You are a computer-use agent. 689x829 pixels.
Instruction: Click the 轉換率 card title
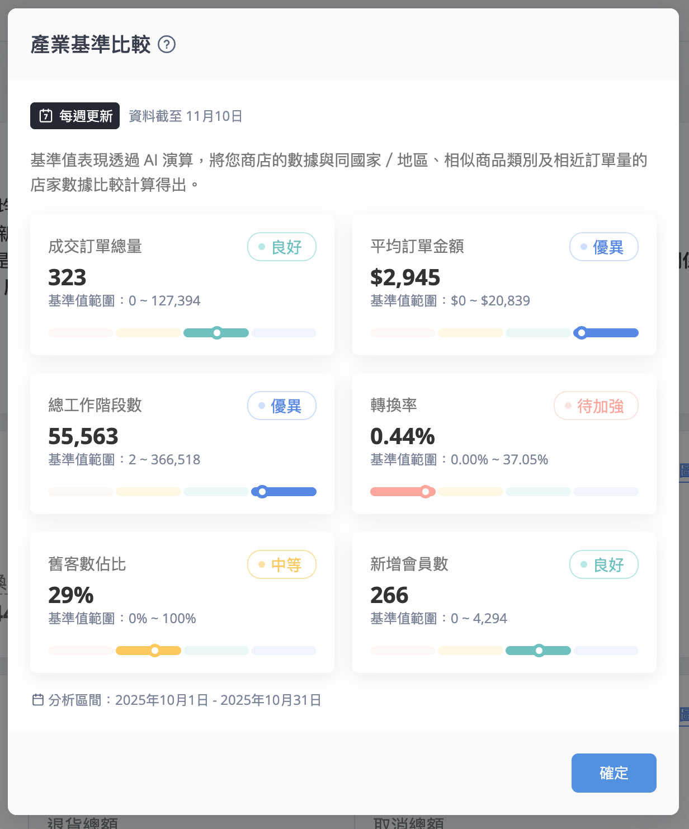394,405
